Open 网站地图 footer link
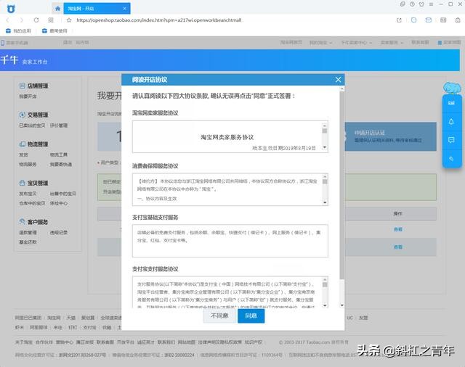The image size is (465, 367). 187,342
